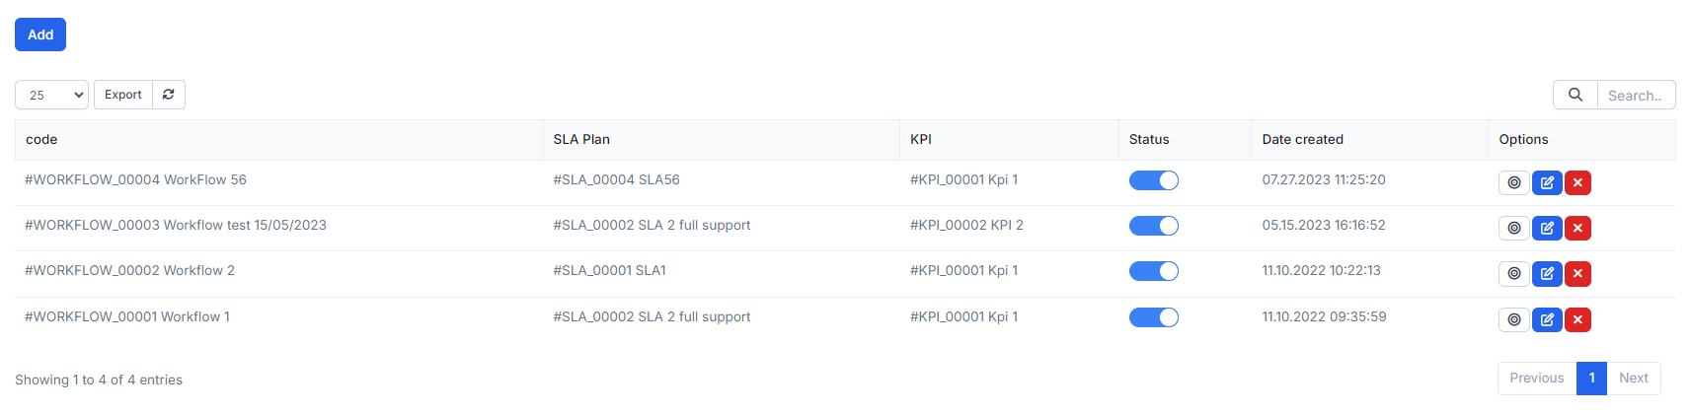Switch off status for WORKFLOW_00001
The width and height of the screenshot is (1692, 415).
[x=1153, y=317]
